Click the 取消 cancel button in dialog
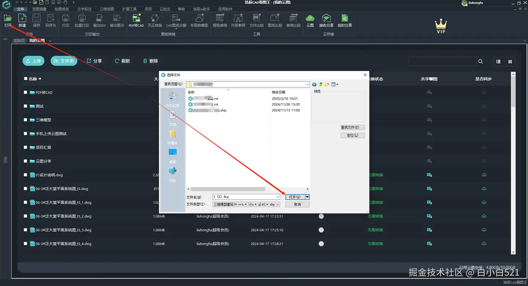This screenshot has width=528, height=286. pyautogui.click(x=297, y=204)
